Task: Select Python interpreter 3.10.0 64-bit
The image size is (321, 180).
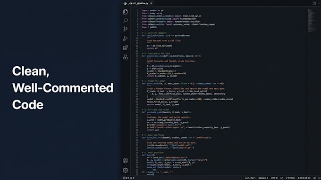Action: [304, 178]
